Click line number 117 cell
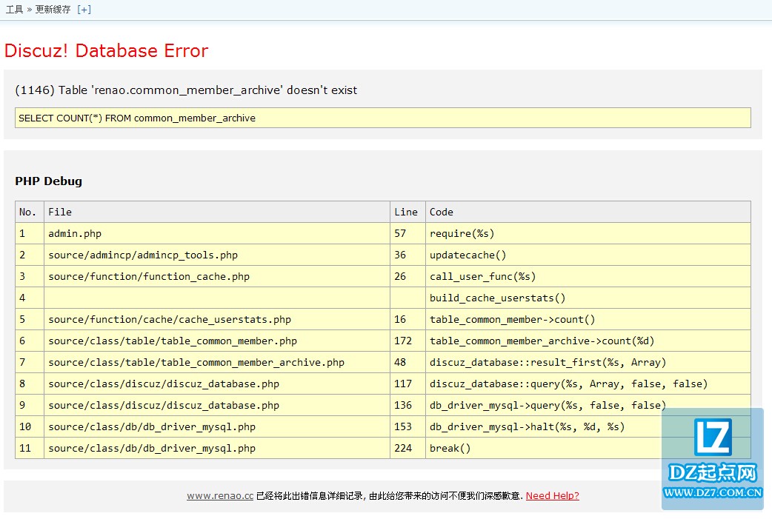 (x=407, y=384)
